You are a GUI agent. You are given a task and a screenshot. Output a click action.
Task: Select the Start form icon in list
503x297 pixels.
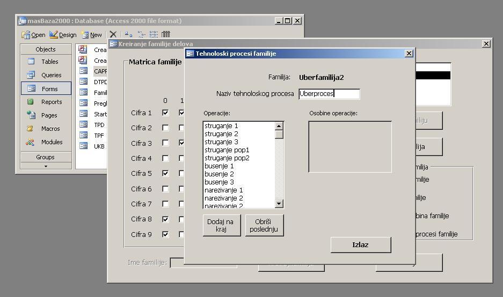[x=83, y=114]
